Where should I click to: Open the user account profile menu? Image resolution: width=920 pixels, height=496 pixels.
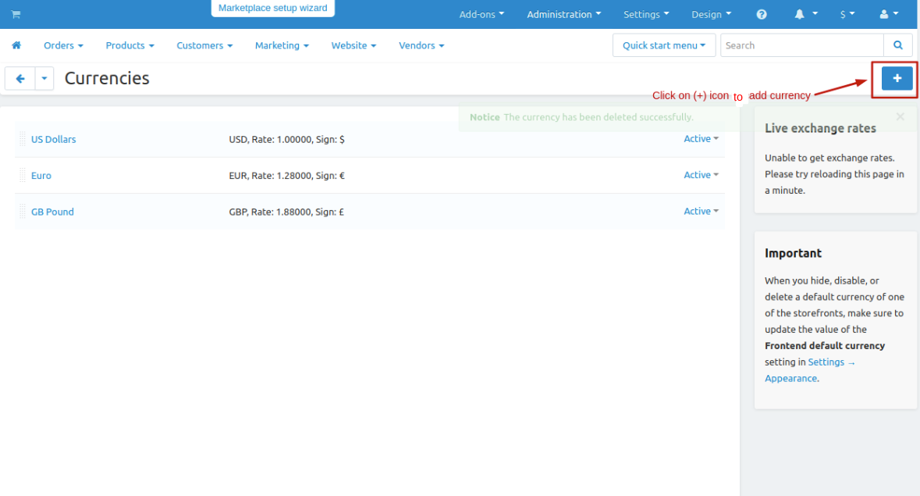pyautogui.click(x=889, y=14)
